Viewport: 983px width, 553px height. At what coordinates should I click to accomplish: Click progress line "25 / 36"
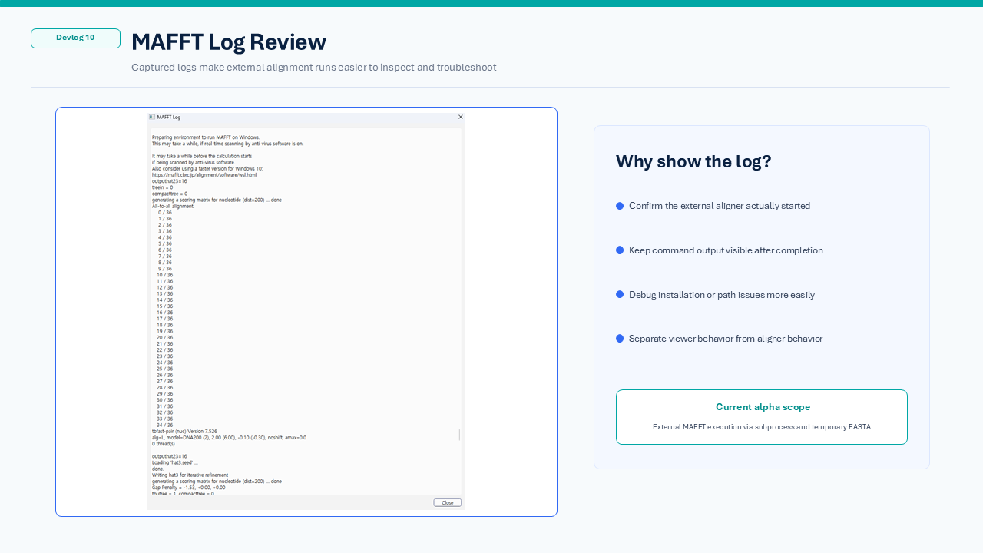tap(164, 369)
